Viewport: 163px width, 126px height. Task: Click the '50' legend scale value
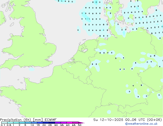pyautogui.click(x=79, y=125)
